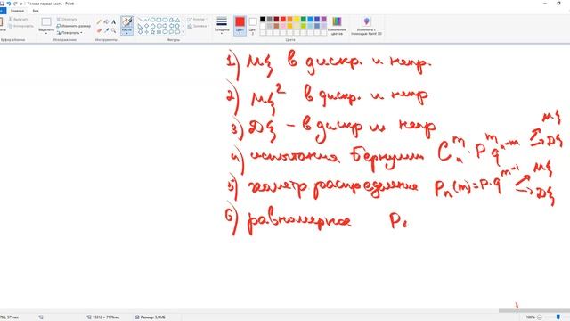Click Edit colors button
The width and height of the screenshot is (570, 321).
click(337, 26)
